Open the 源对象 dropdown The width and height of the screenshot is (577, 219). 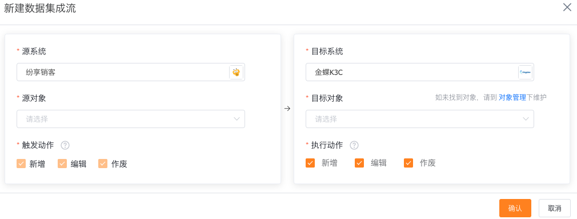click(131, 119)
